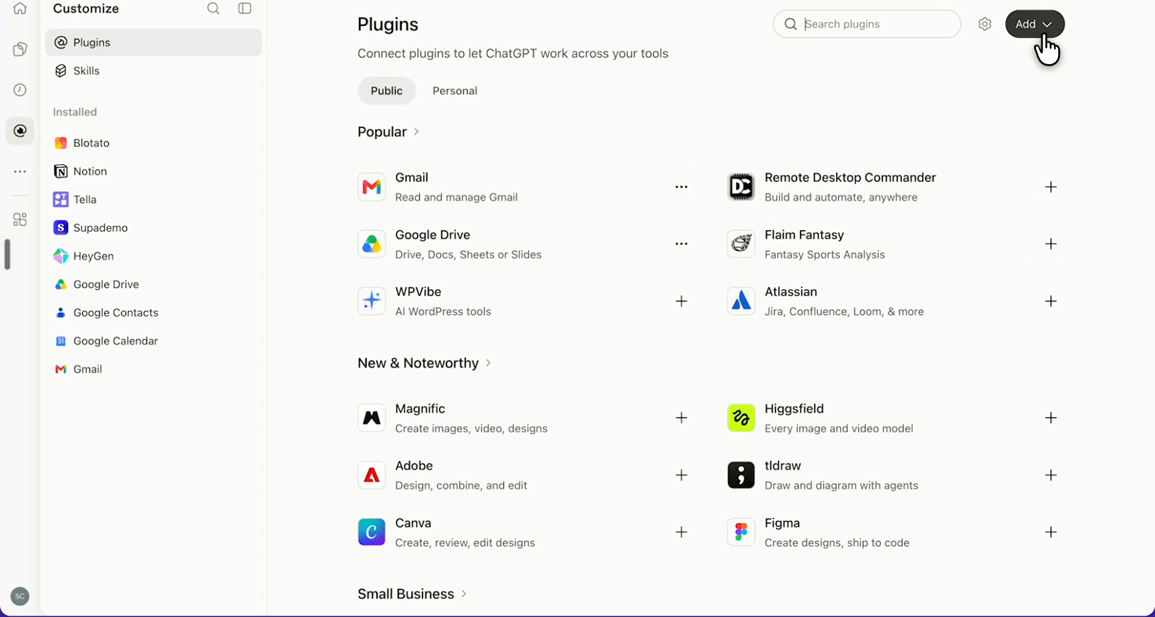Toggle the sidebar panel icon
The width and height of the screenshot is (1155, 617).
pos(245,9)
